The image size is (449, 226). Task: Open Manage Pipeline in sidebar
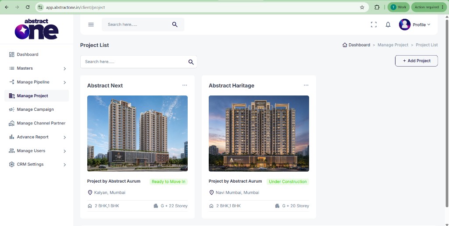click(x=33, y=82)
